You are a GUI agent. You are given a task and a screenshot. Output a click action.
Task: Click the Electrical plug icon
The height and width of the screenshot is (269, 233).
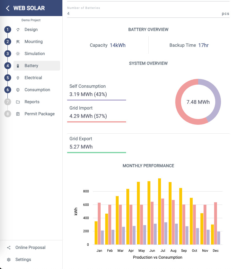(x=18, y=78)
